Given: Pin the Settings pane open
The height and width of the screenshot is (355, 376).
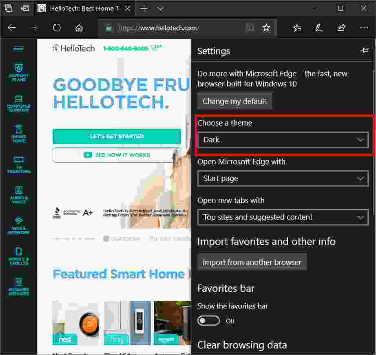Looking at the screenshot, I should [364, 51].
